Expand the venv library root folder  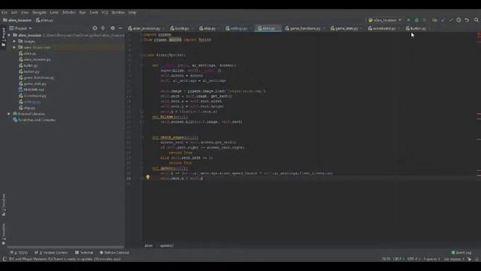pos(14,47)
